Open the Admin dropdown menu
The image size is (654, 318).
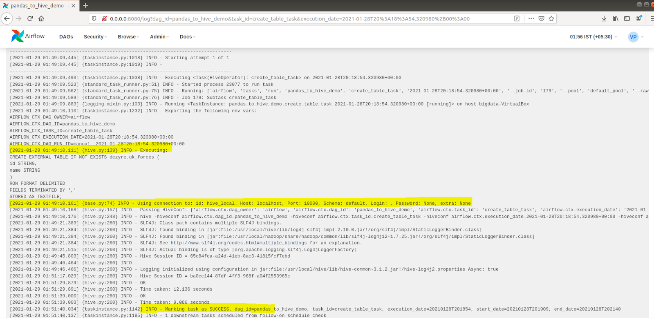(x=159, y=37)
